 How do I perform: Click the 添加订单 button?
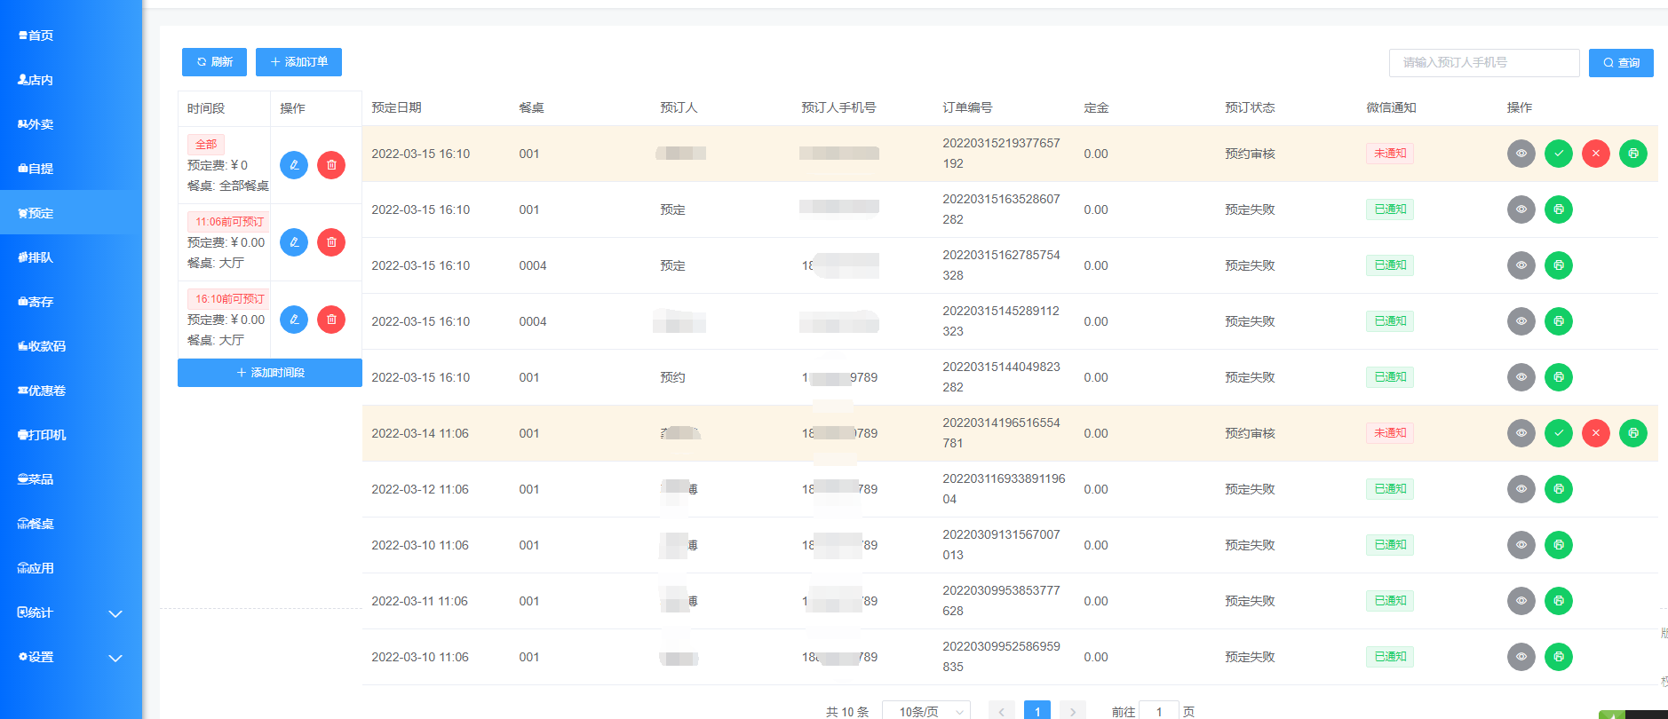[298, 62]
